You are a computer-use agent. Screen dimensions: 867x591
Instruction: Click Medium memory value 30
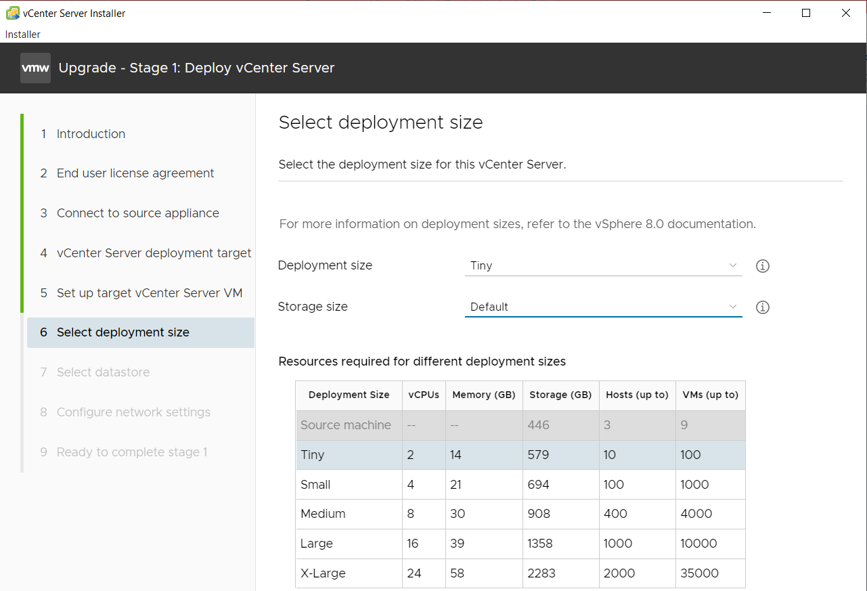(x=458, y=514)
